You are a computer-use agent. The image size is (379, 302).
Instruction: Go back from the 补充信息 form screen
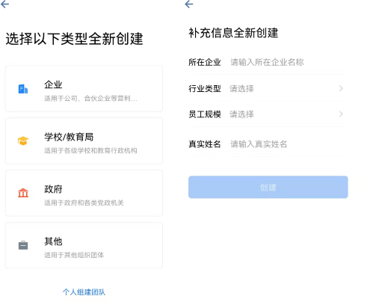point(189,4)
